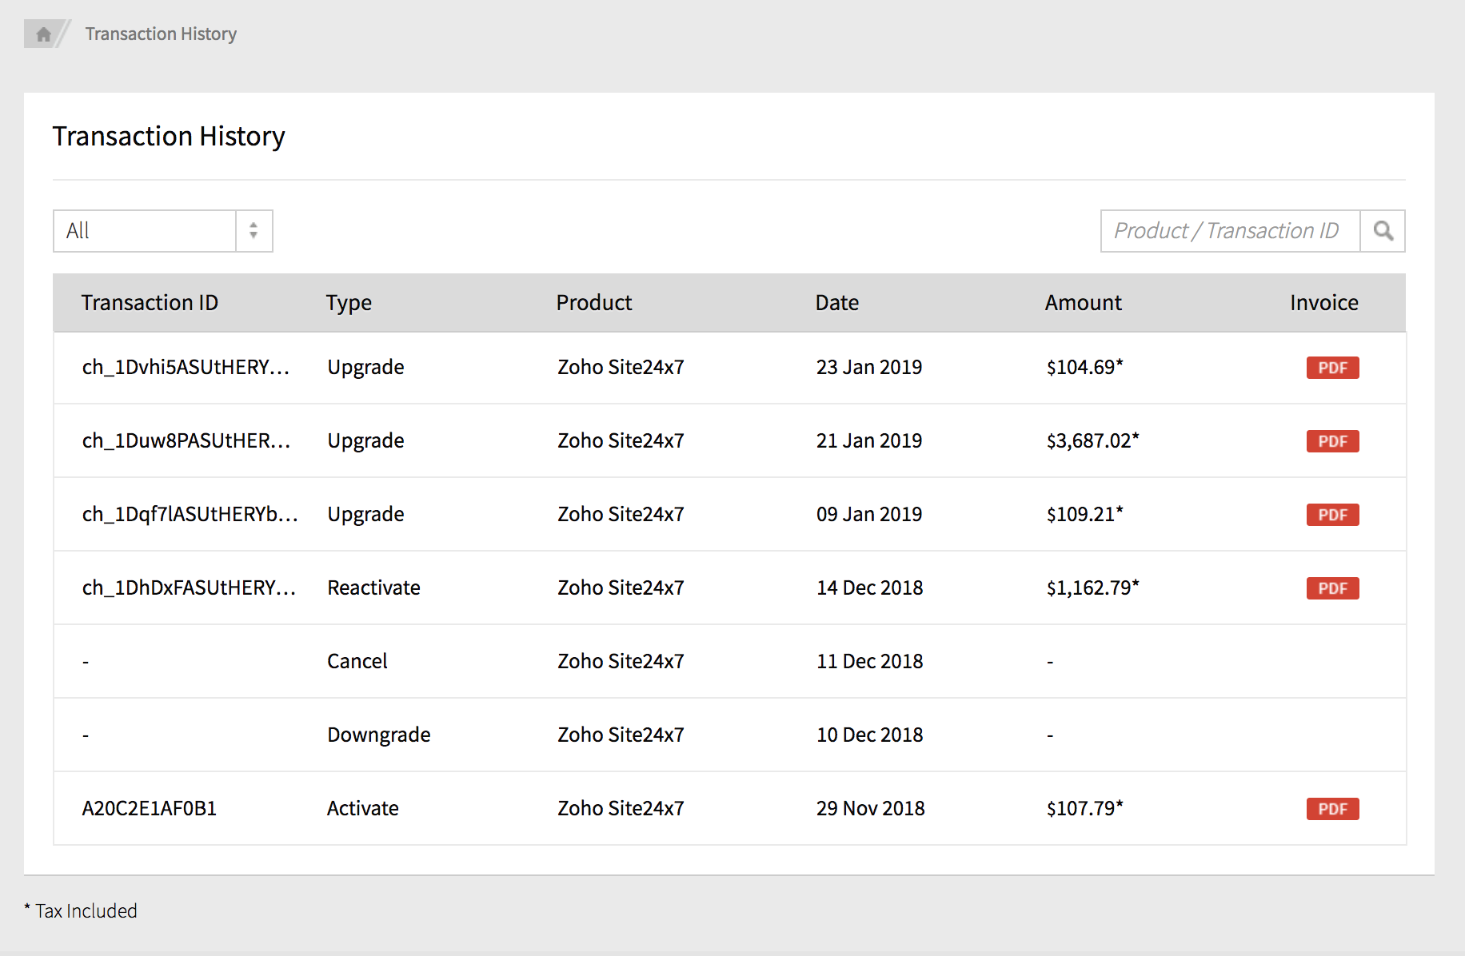This screenshot has width=1465, height=956.
Task: Click the Amount column header
Action: click(x=1083, y=303)
